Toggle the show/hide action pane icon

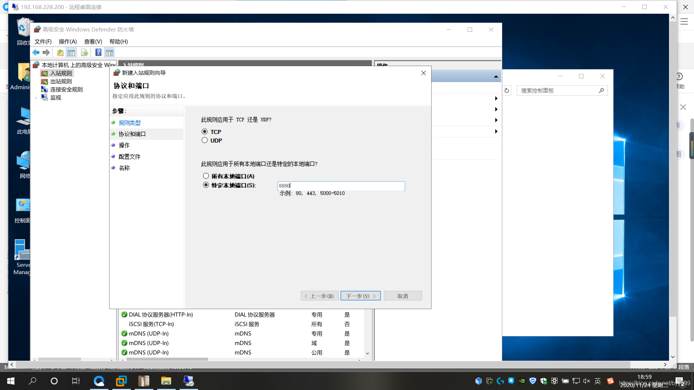[x=110, y=53]
